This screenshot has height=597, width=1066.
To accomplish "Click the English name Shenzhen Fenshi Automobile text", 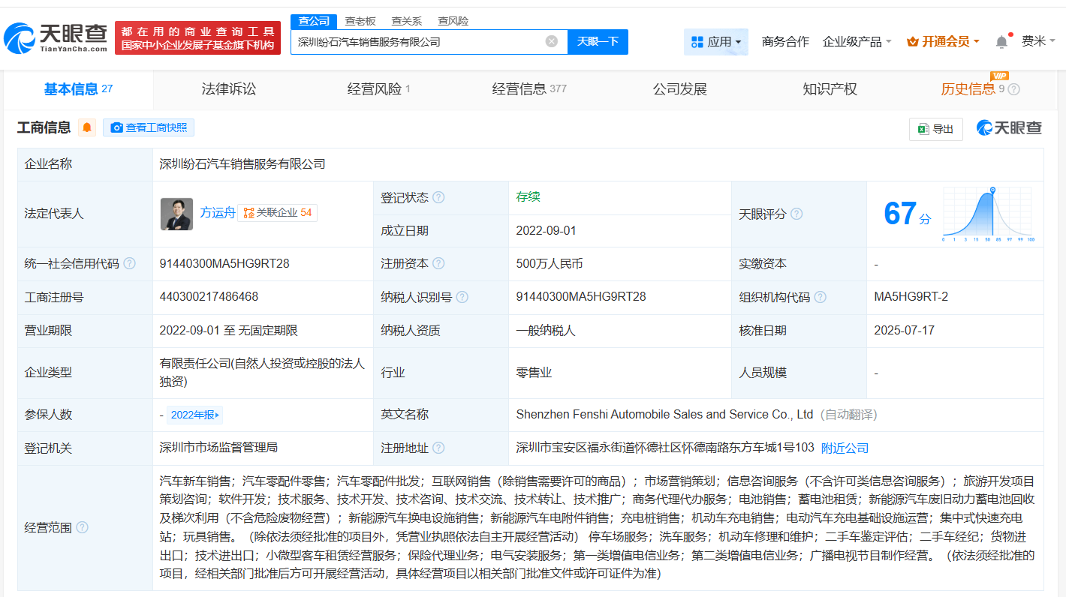I will pyautogui.click(x=664, y=414).
